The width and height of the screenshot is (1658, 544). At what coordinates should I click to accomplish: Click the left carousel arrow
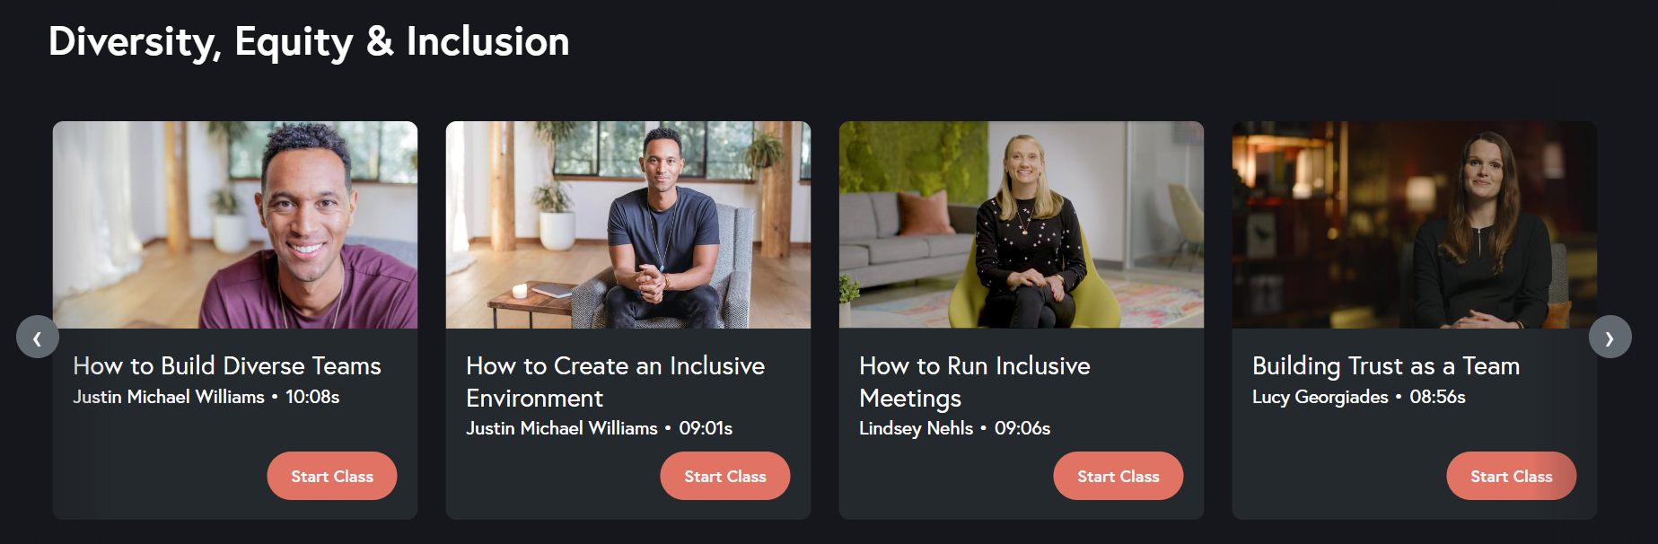[x=37, y=337]
